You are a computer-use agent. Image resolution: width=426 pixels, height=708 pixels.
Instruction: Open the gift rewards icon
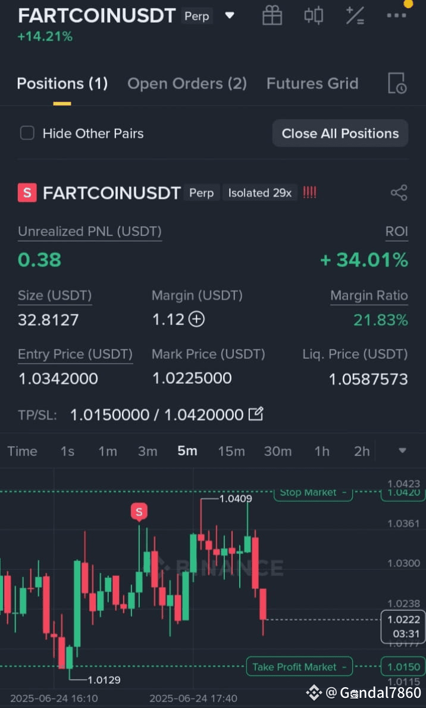[x=272, y=15]
